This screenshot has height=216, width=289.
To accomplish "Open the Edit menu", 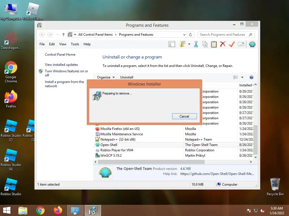I will point(52,44).
